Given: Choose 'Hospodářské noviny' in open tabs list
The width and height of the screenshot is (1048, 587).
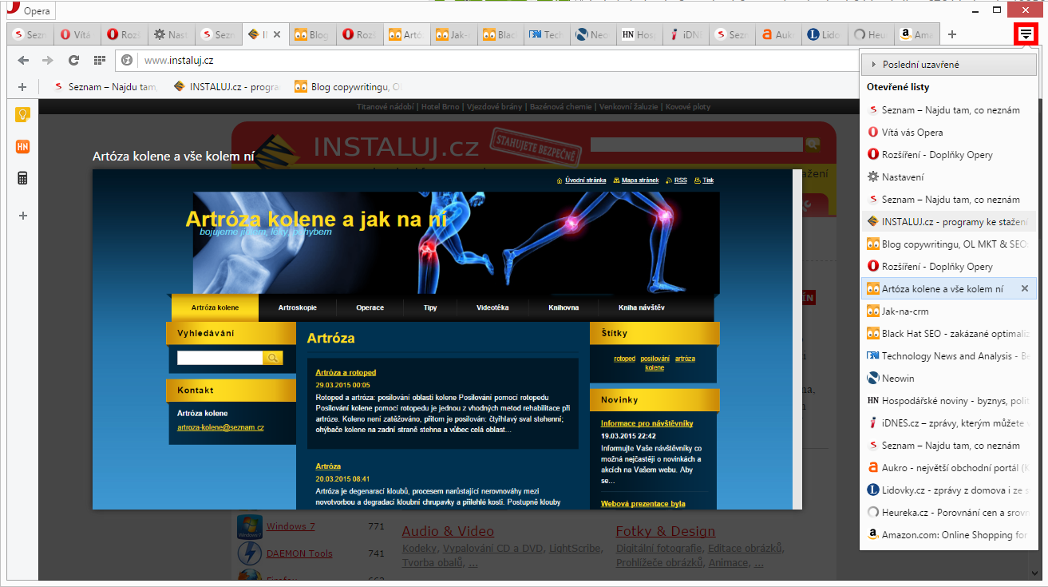Looking at the screenshot, I should pyautogui.click(x=948, y=400).
